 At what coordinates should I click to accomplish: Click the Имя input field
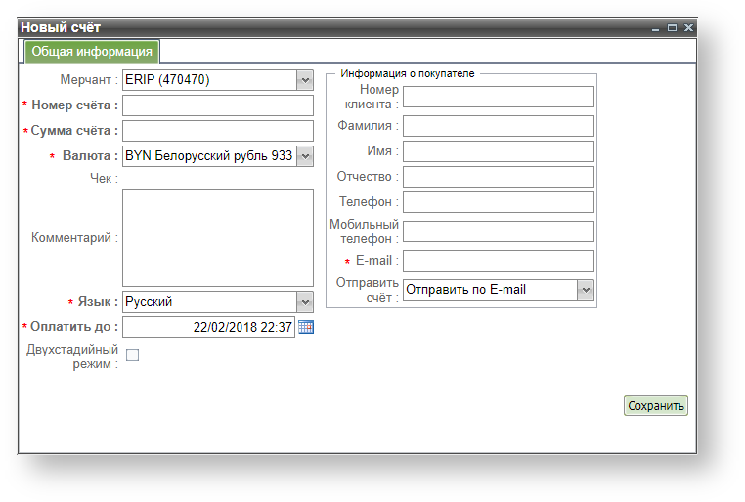tap(499, 151)
